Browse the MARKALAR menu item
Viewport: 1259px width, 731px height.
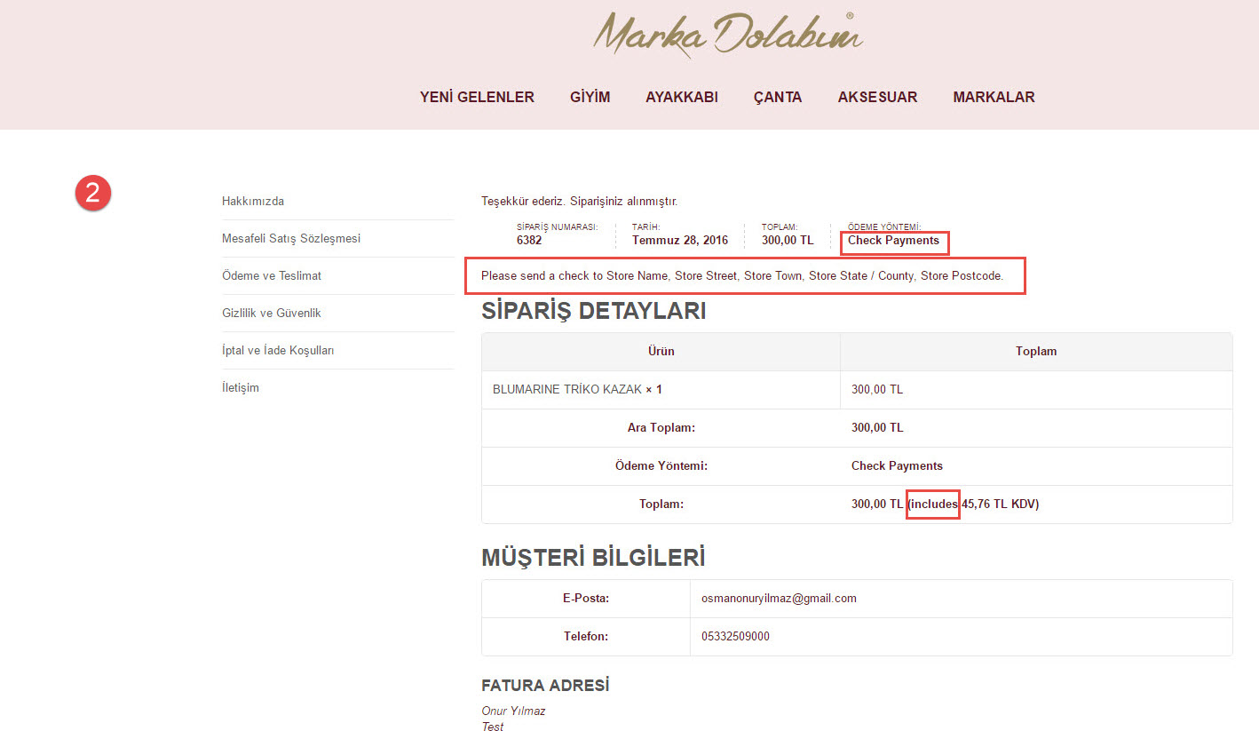point(994,98)
